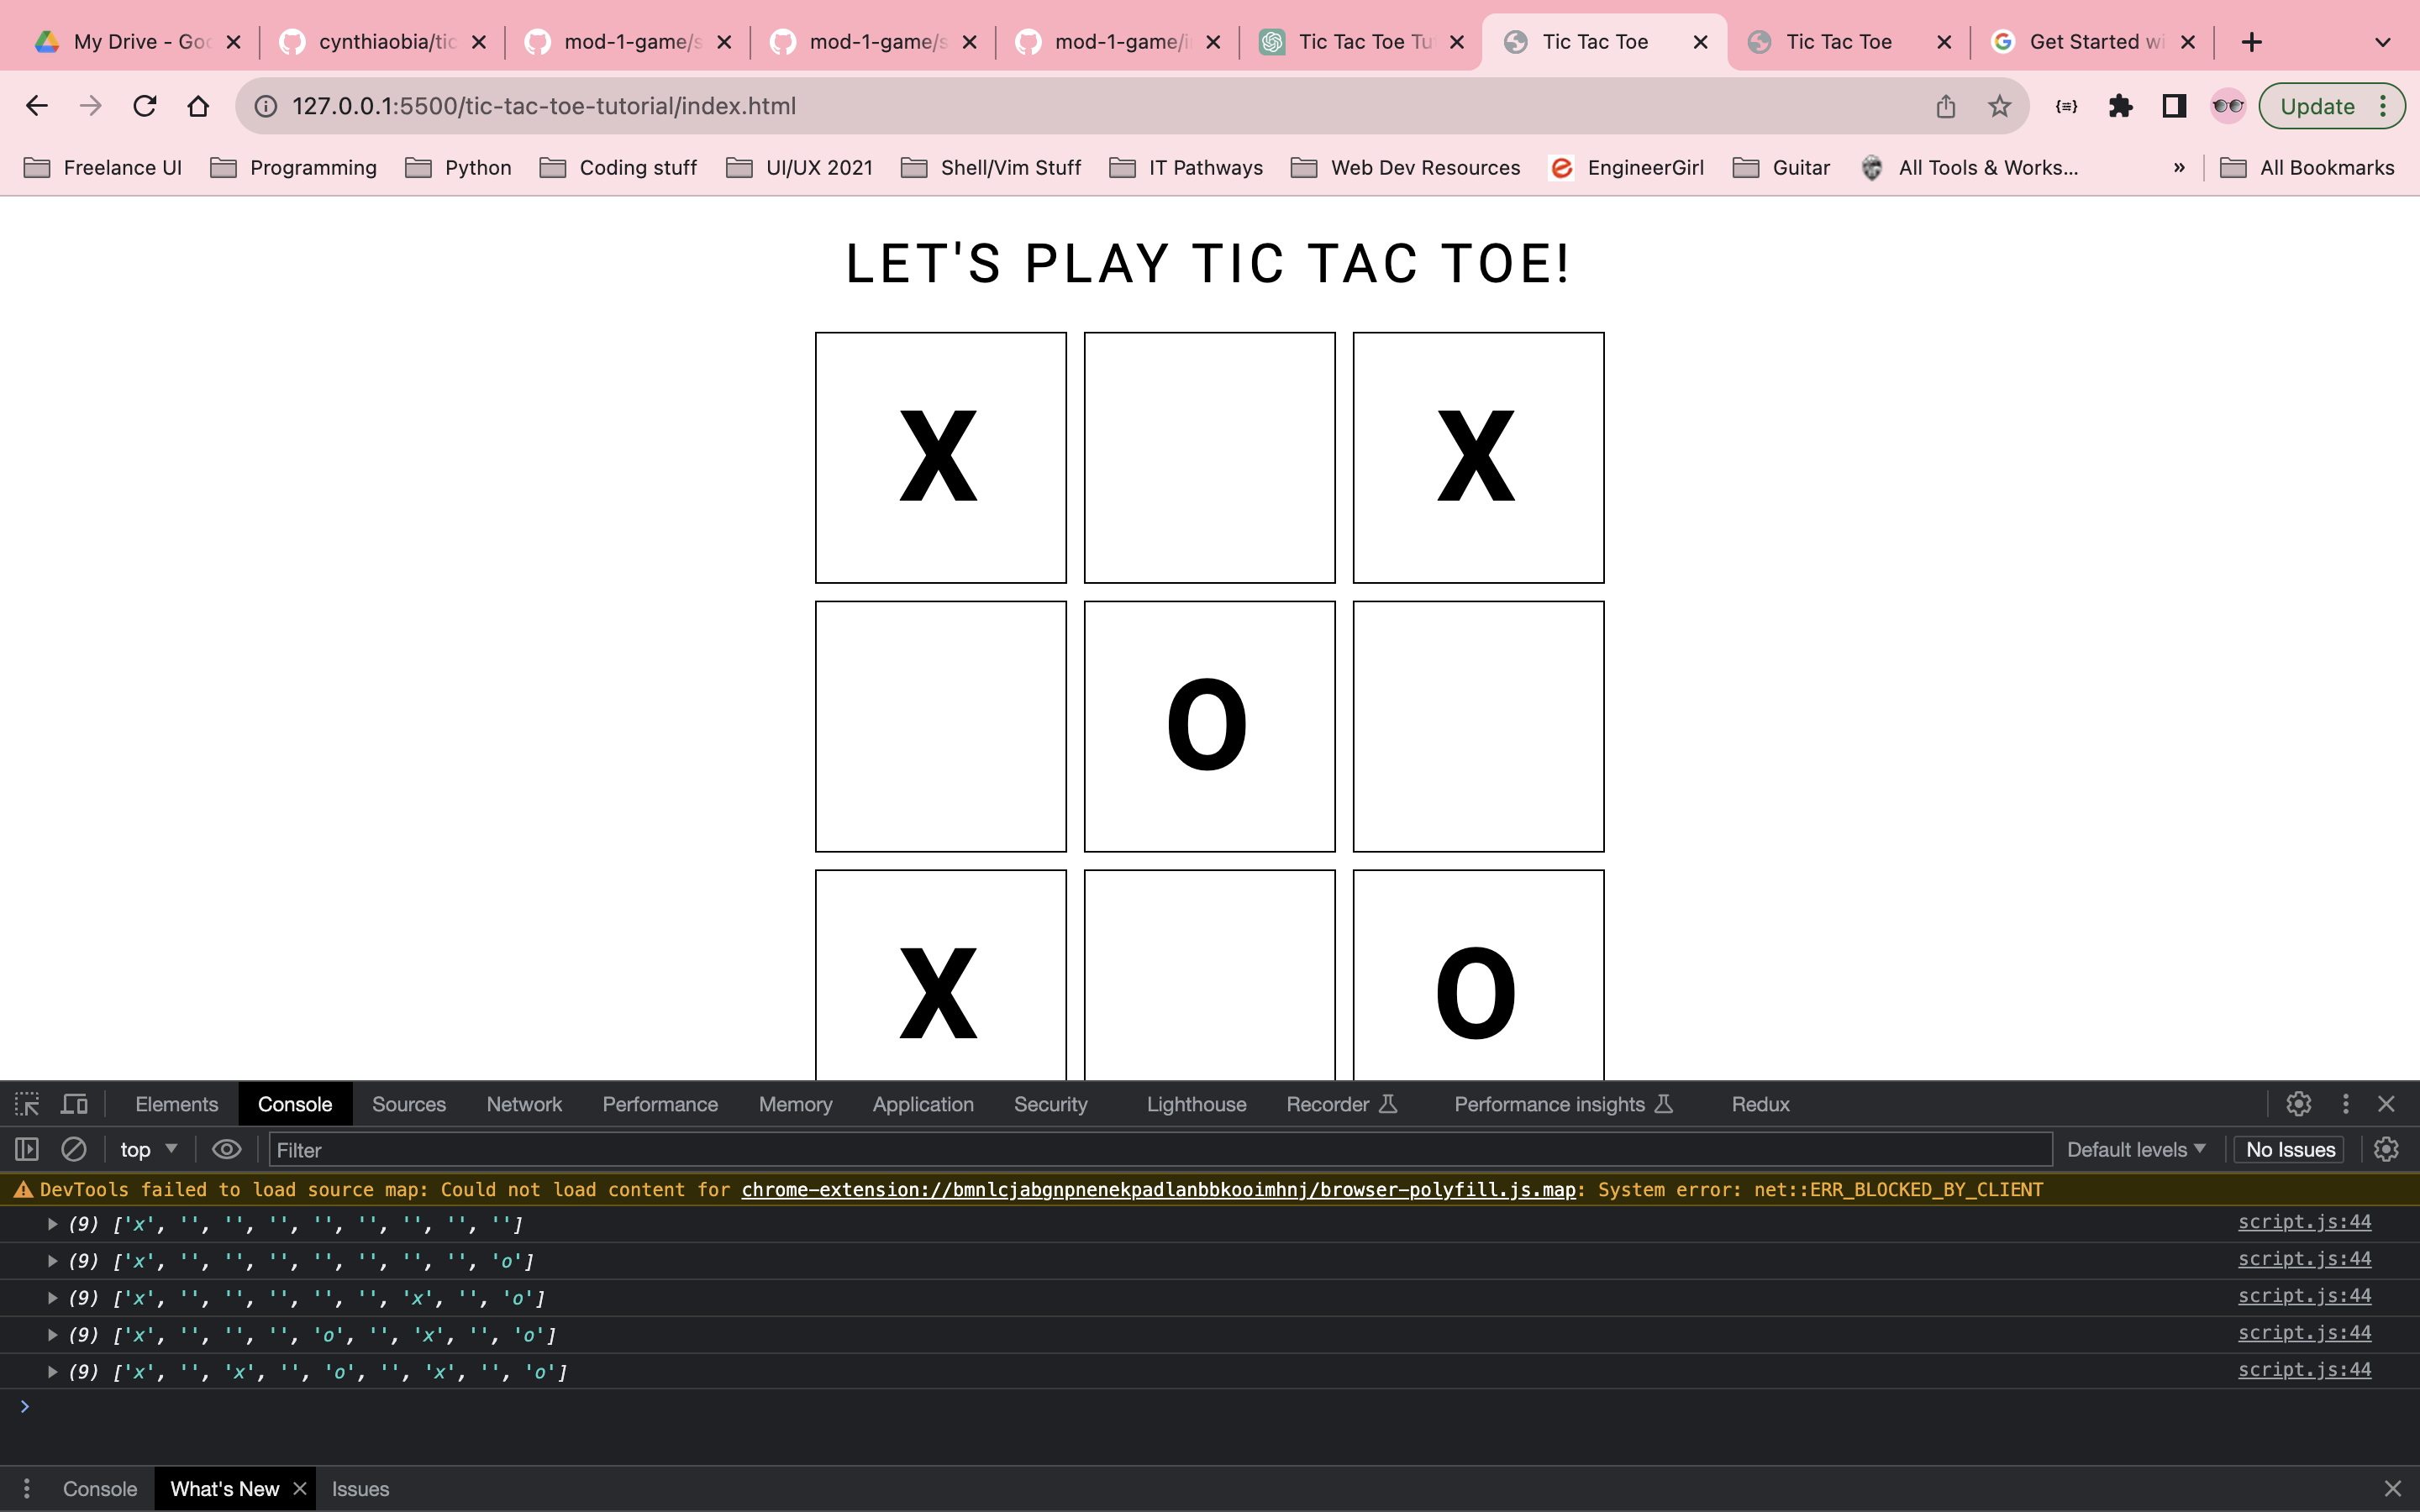This screenshot has height=1512, width=2420.
Task: Click the inspect element picker icon
Action: pyautogui.click(x=27, y=1104)
